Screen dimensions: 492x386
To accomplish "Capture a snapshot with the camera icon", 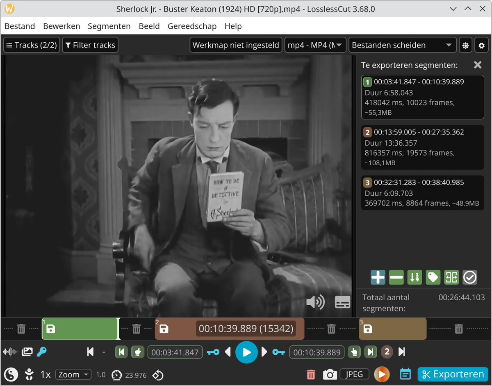I will 330,375.
